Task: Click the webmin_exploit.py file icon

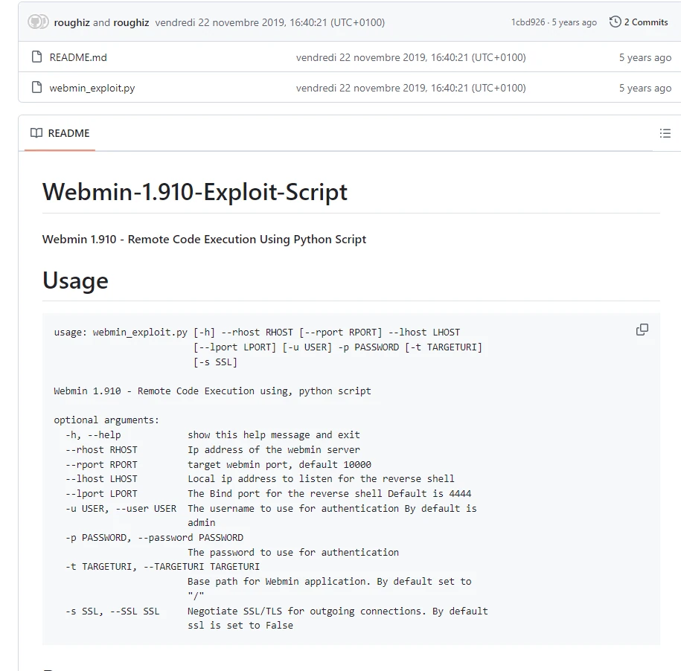Action: click(37, 87)
